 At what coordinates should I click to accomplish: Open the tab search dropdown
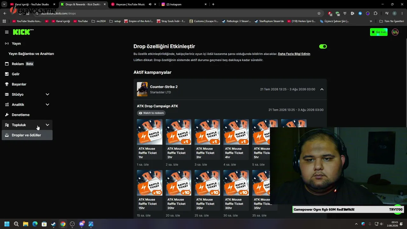pyautogui.click(x=4, y=4)
